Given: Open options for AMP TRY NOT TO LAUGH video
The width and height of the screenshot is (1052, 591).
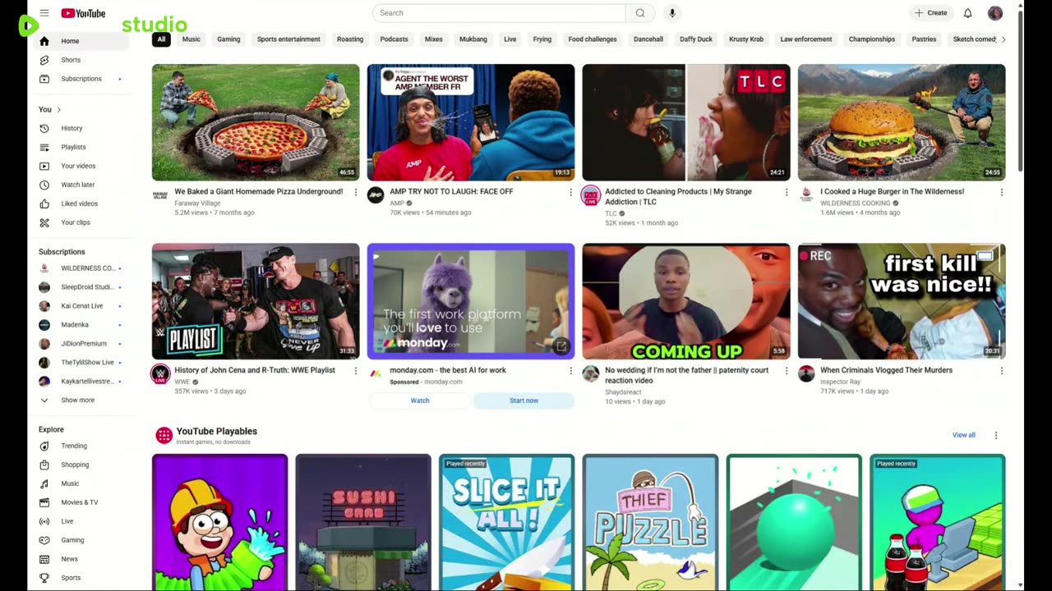Looking at the screenshot, I should (x=570, y=192).
